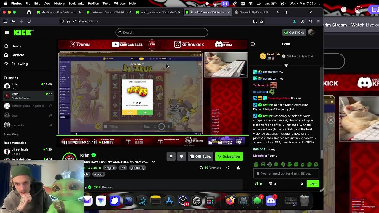Switch to ItssMcIovin Stream tab
This screenshot has height=213, width=379.
pyautogui.click(x=109, y=12)
